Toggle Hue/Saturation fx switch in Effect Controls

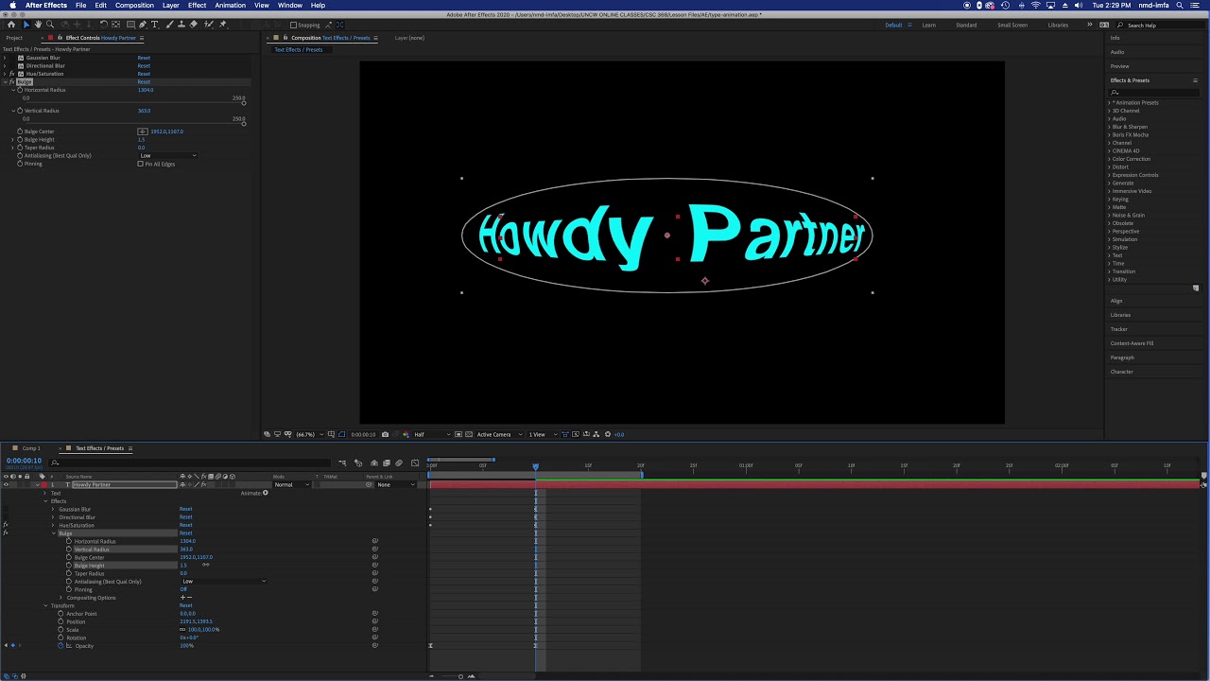[11, 74]
